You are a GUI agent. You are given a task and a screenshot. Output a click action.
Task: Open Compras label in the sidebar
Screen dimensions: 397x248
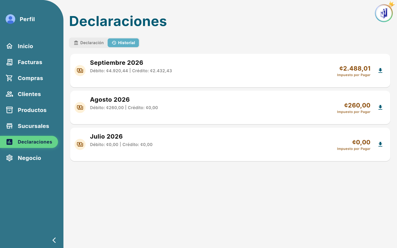(x=30, y=78)
